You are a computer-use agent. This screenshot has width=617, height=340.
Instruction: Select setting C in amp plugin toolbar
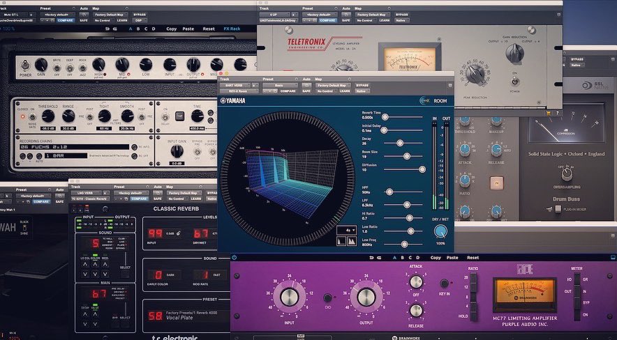tap(146, 29)
